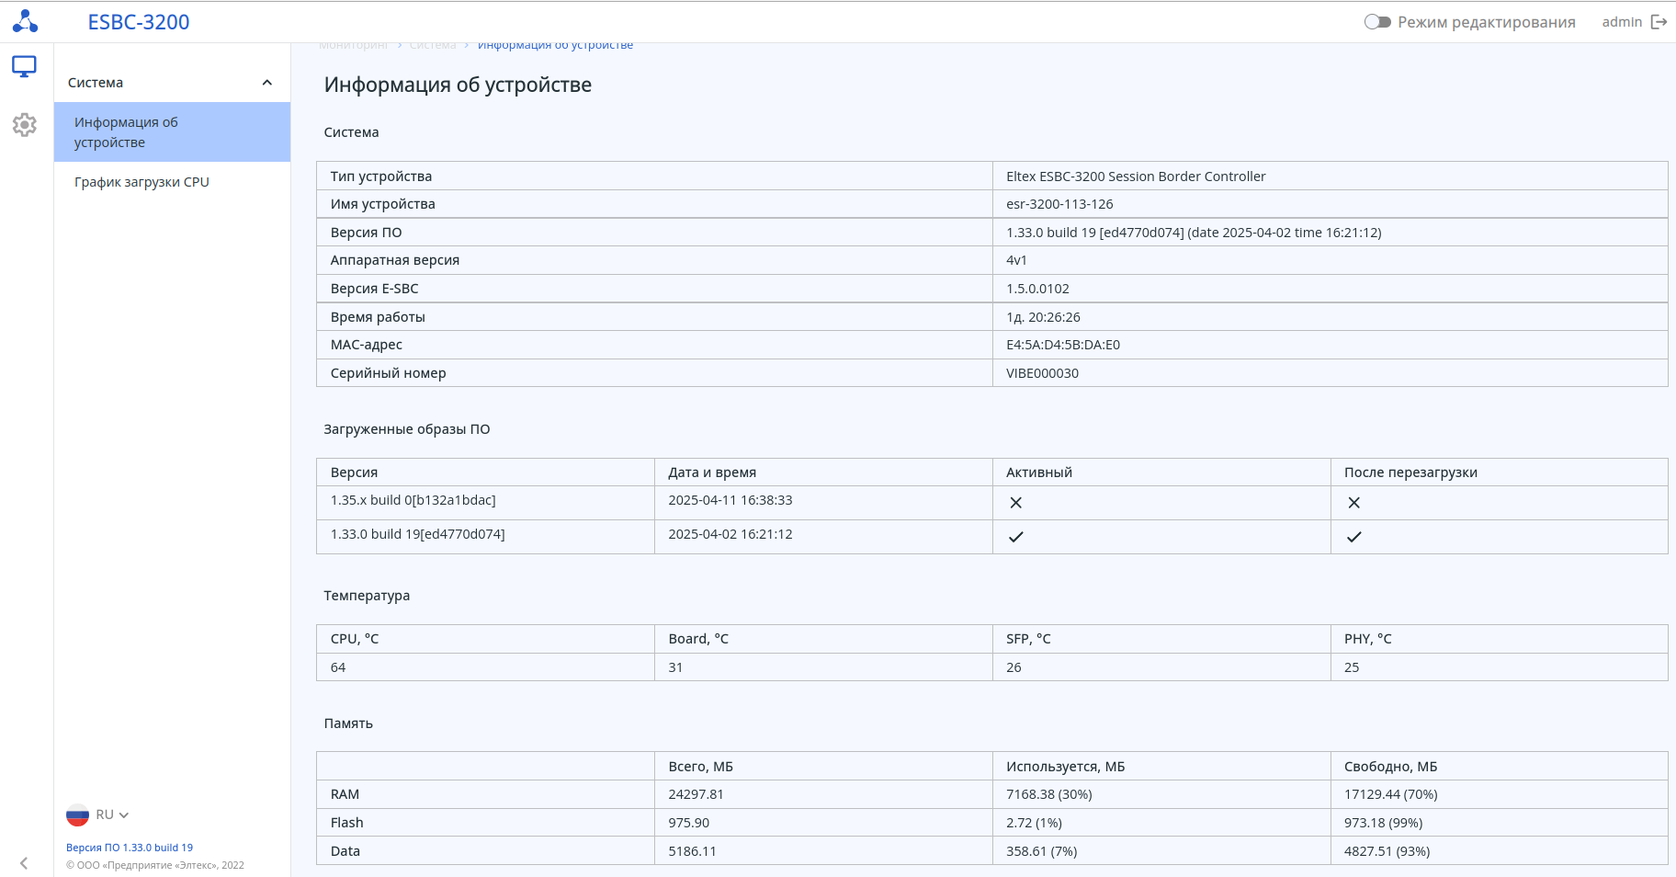Viewport: 1676px width, 877px height.
Task: Click the after-reboot cross for version 1.35.x
Action: [1353, 503]
